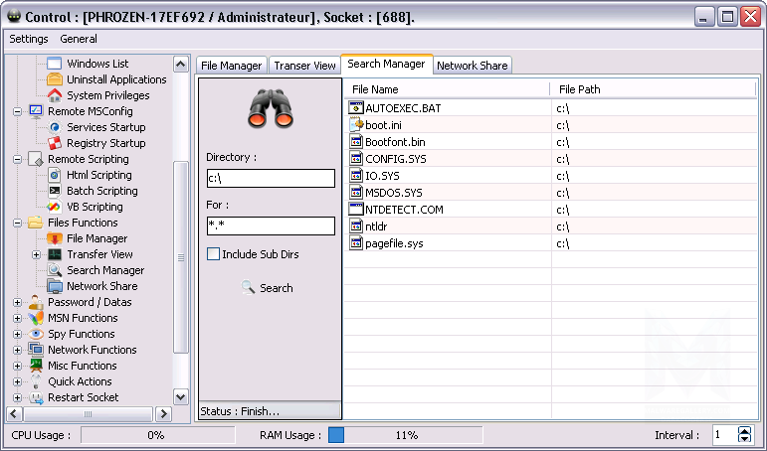The height and width of the screenshot is (451, 767).
Task: Click the Directory input field
Action: point(271,179)
